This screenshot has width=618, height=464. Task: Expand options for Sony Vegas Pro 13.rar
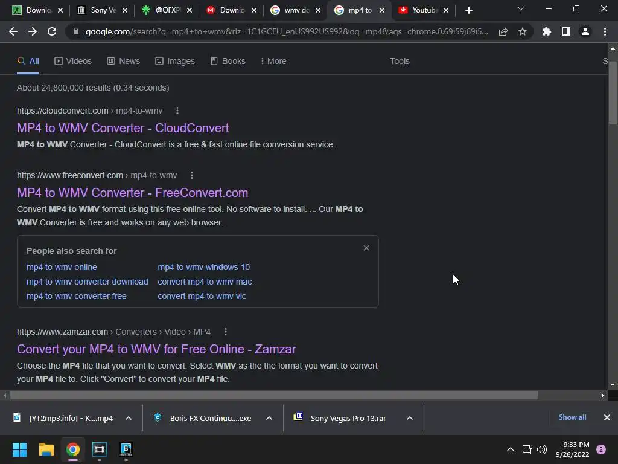click(x=410, y=418)
